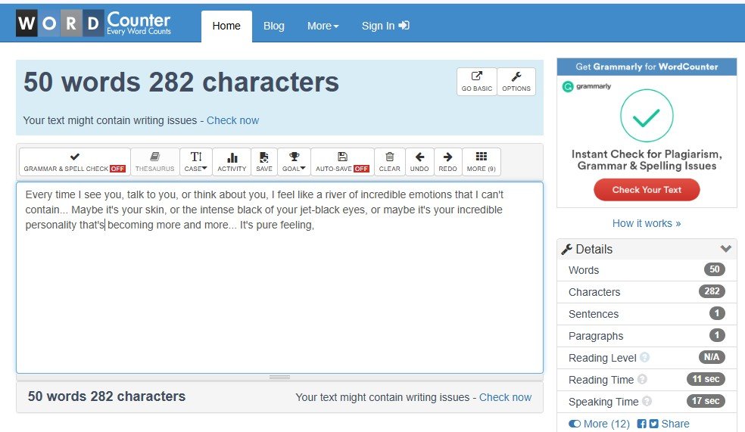This screenshot has height=432, width=745.
Task: Click the Words count badge 50
Action: click(x=714, y=269)
